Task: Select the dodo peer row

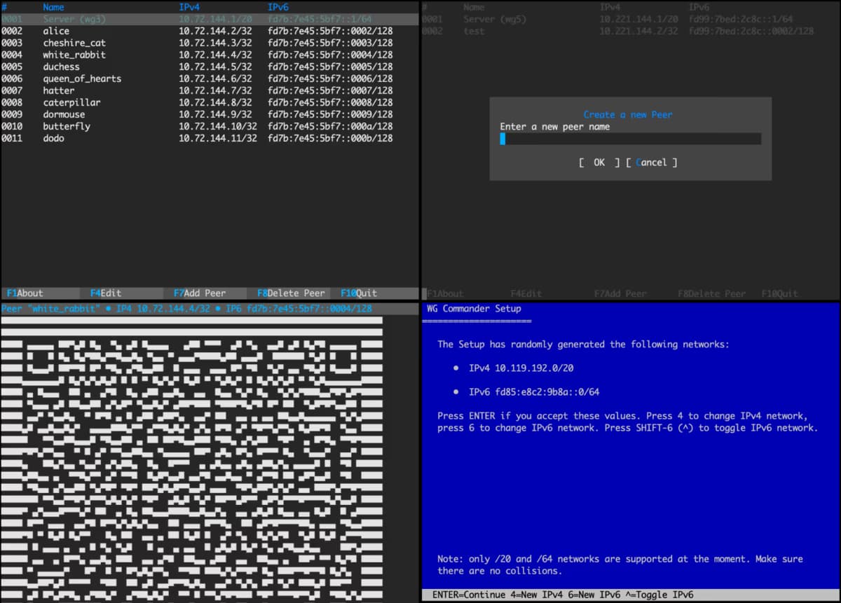Action: tap(210, 138)
